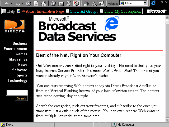
Task: Click the Help question mark icon
Action: pos(4,11)
